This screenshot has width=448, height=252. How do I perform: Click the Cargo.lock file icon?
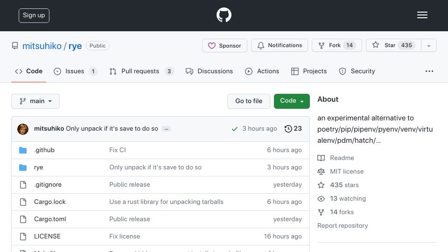23,202
